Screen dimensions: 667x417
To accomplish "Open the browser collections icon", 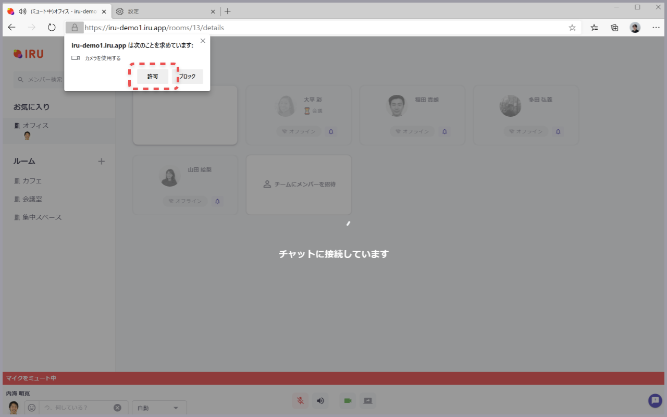I will [x=614, y=28].
